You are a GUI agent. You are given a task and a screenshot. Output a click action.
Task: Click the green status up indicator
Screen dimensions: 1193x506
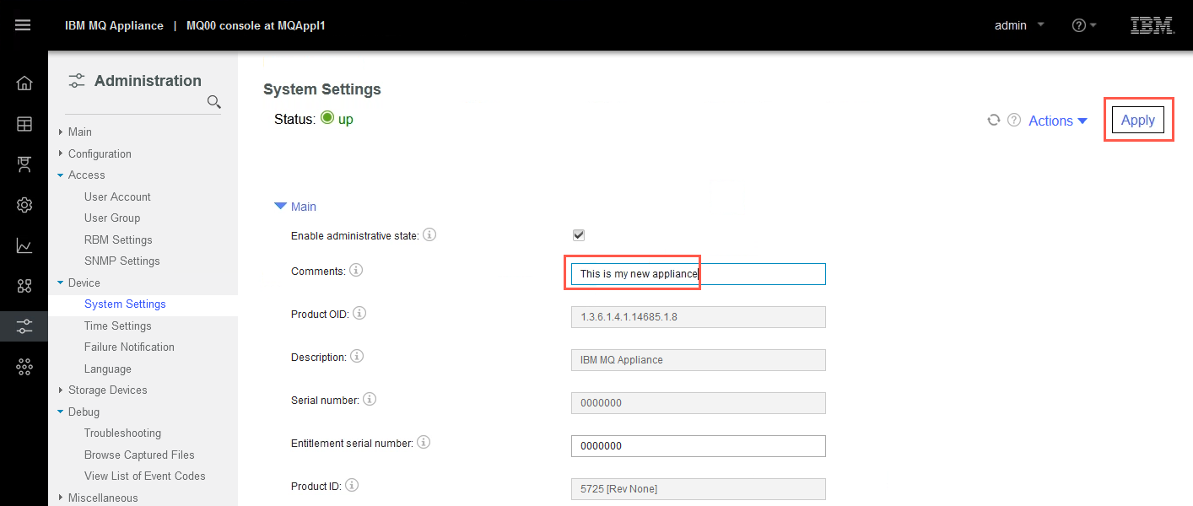coord(328,119)
